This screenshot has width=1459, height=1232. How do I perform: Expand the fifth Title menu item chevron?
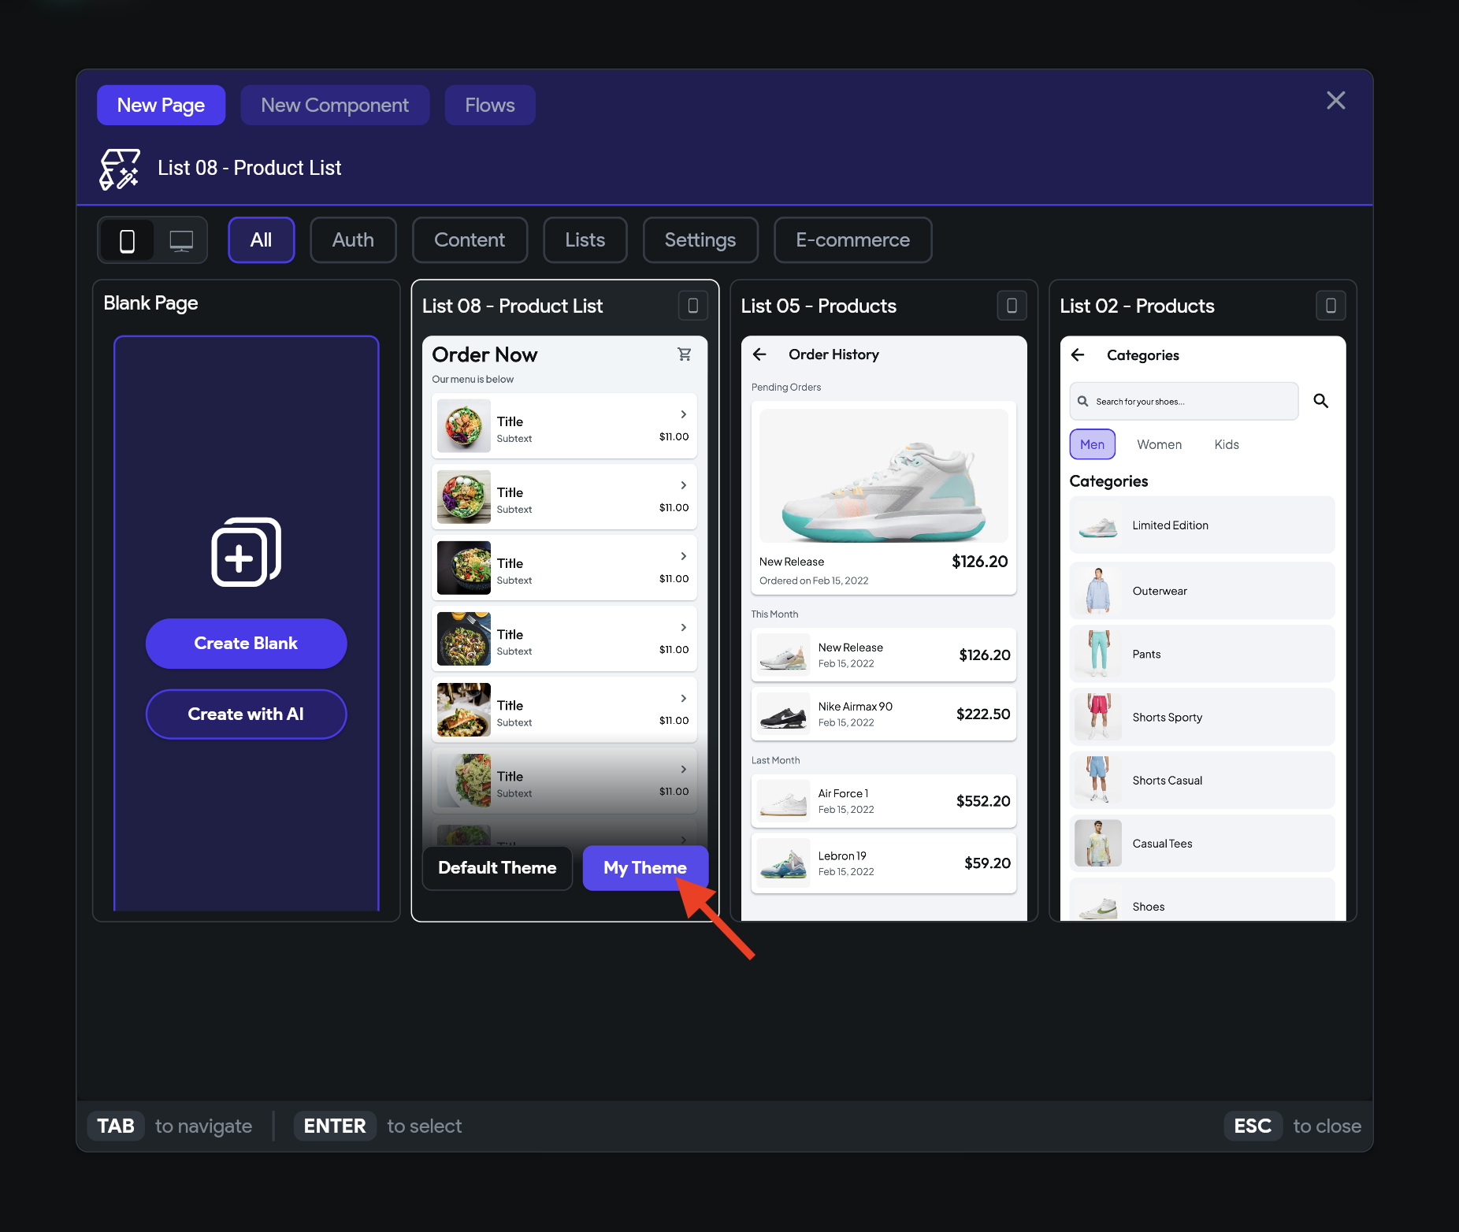(684, 698)
